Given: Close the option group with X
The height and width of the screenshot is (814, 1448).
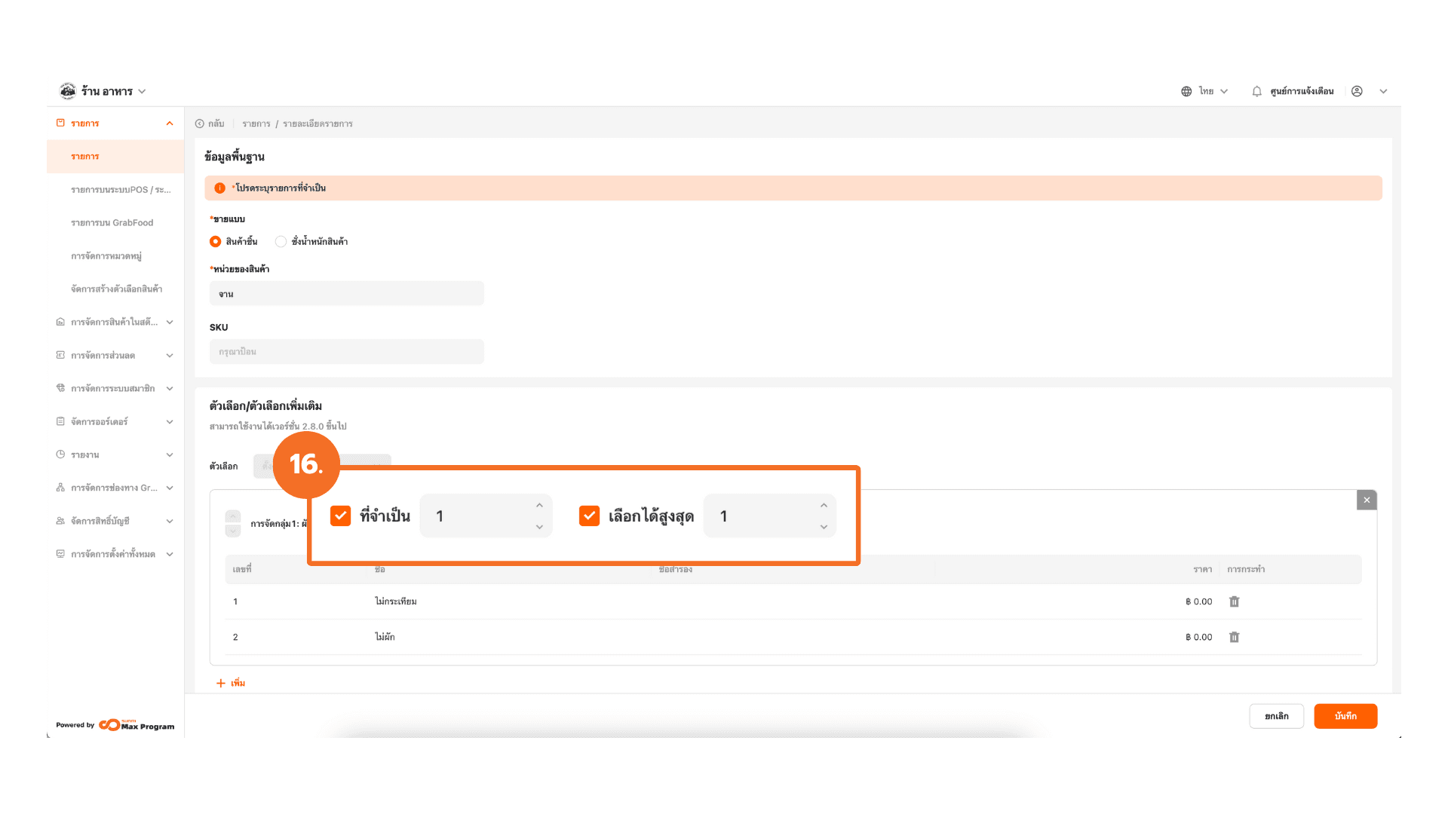Looking at the screenshot, I should click(x=1367, y=500).
